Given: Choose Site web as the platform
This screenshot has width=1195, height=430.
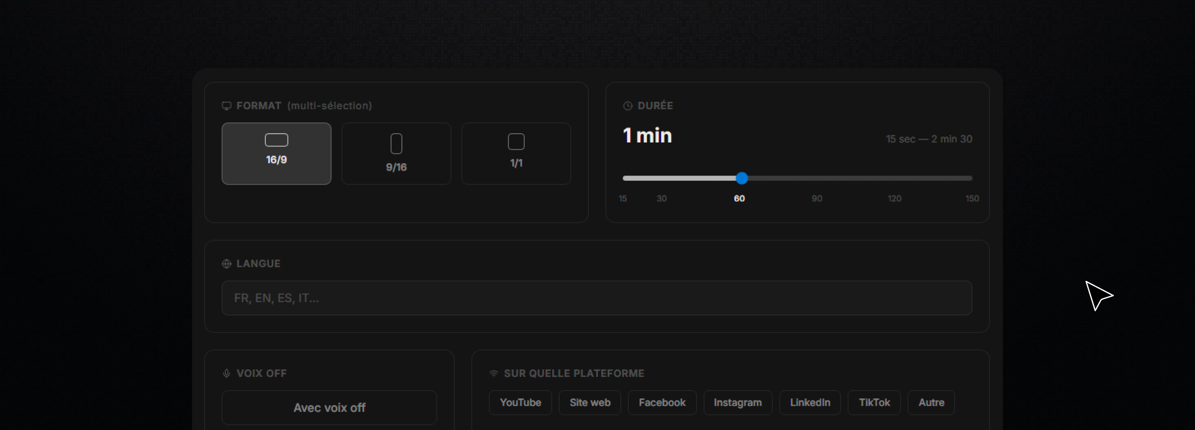Looking at the screenshot, I should [590, 403].
